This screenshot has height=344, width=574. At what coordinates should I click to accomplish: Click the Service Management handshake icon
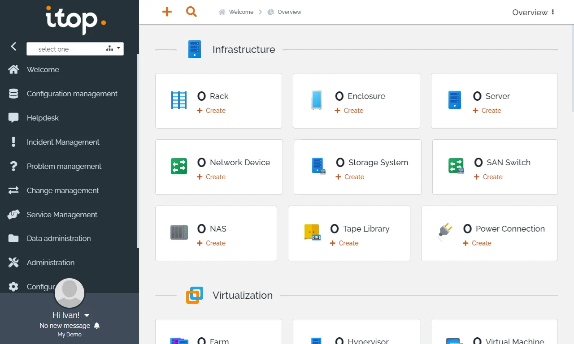click(x=13, y=215)
